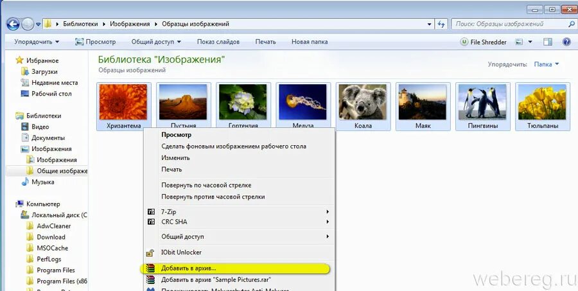The width and height of the screenshot is (578, 291).
Task: Select the Хризантема thumbnail
Action: [123, 106]
